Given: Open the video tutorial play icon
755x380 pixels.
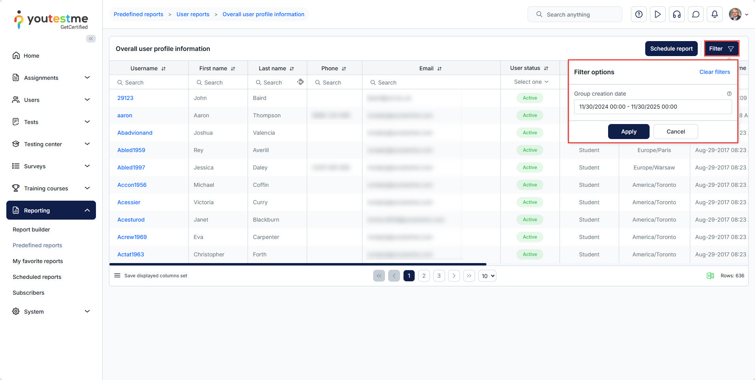Looking at the screenshot, I should click(x=657, y=15).
